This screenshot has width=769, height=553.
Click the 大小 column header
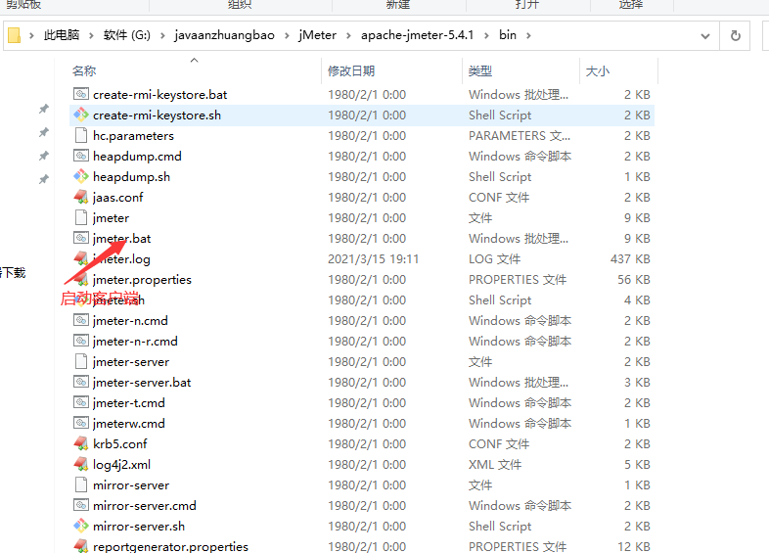point(597,71)
